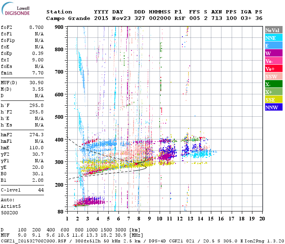
Task: Click the 10 MHz frequency axis label
Action: pos(160,219)
